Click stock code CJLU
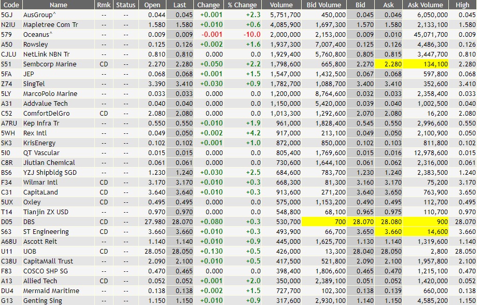Image resolution: width=480 pixels, height=305 pixels. (x=9, y=54)
